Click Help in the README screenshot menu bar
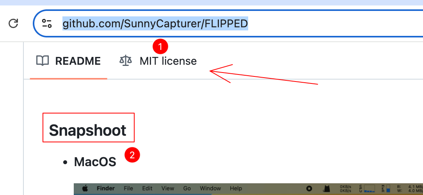 (x=236, y=188)
